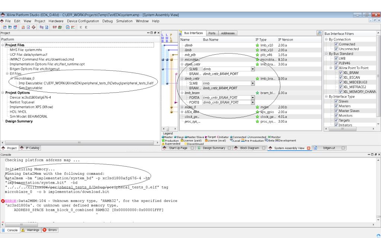Close the Project panel with its X icon
The height and width of the screenshot is (238, 381).
[158, 33]
